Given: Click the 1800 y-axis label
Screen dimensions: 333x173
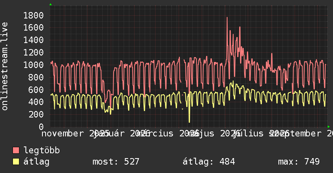Looking at the screenshot, I should click(34, 15).
